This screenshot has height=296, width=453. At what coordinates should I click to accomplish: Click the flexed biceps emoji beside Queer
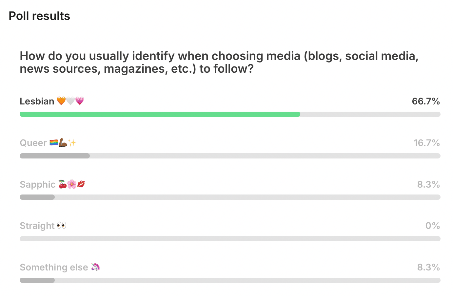63,143
